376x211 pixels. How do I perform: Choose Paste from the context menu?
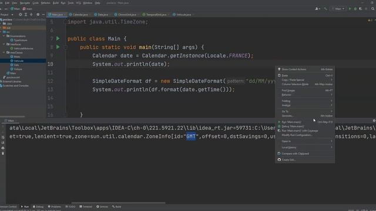tap(305, 76)
